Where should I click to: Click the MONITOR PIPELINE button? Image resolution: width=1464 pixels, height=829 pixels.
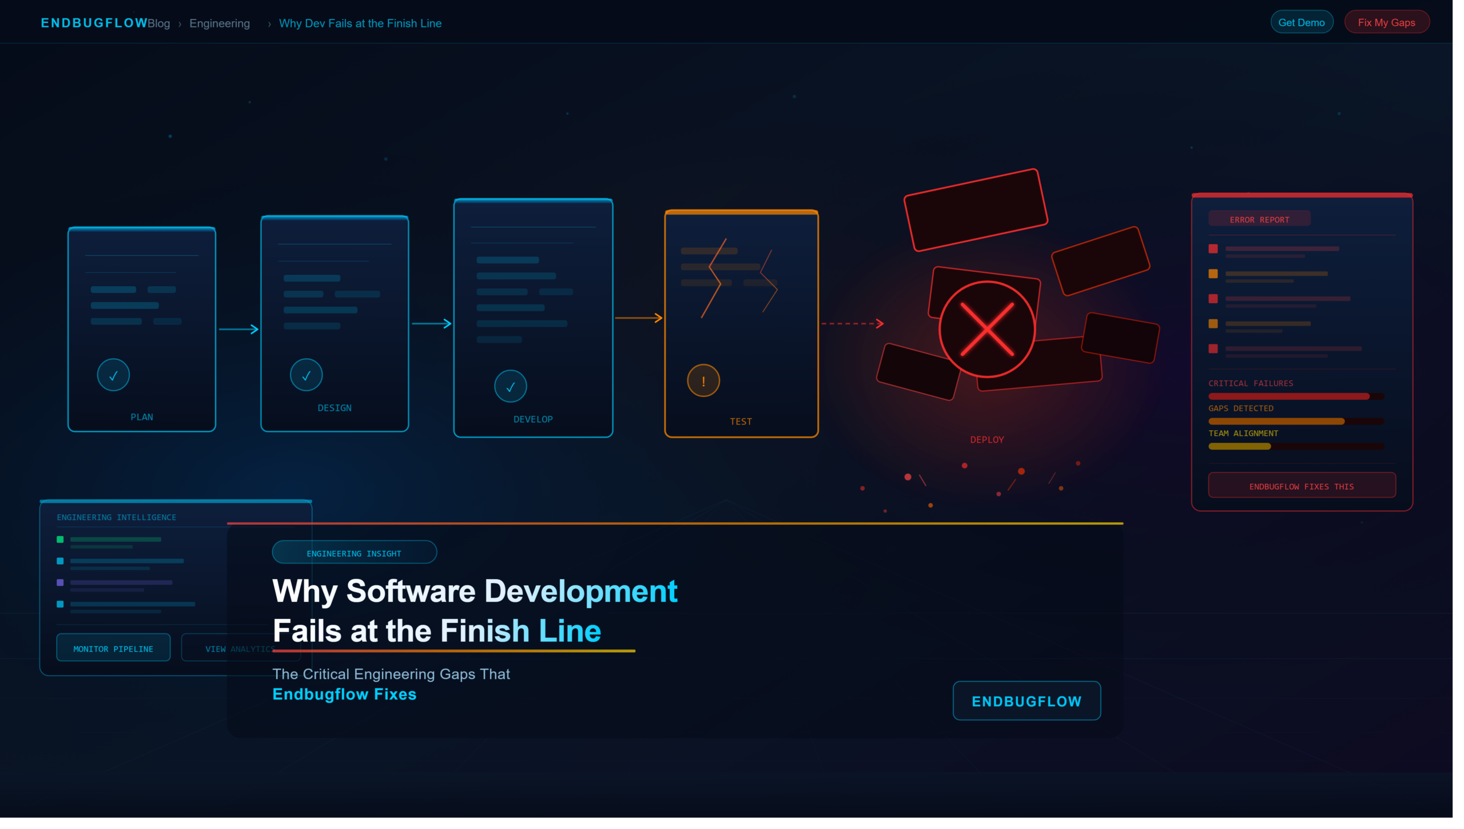113,648
